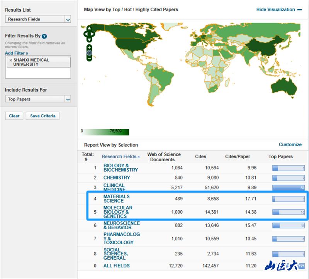Screen dimensions: 309x279
Task: Open the Customize report link
Action: pyautogui.click(x=290, y=144)
